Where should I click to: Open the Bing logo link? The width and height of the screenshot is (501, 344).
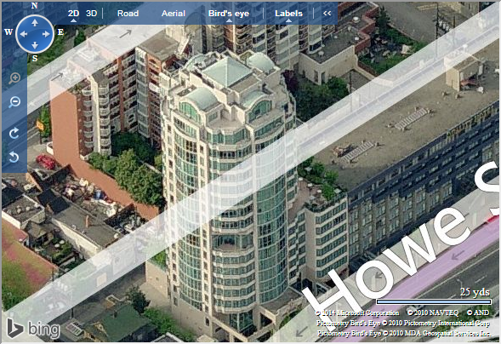pos(33,329)
